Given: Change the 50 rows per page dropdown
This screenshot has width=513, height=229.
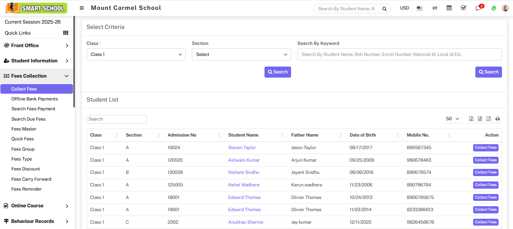Looking at the screenshot, I should (453, 119).
